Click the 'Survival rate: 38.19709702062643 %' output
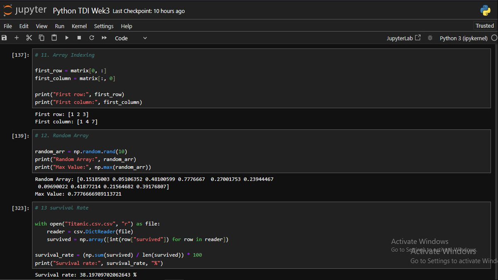 [x=85, y=275]
